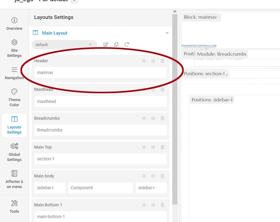Viewport: 280px width, 222px height.
Task: Click the copy layout icon
Action: pyautogui.click(x=116, y=45)
